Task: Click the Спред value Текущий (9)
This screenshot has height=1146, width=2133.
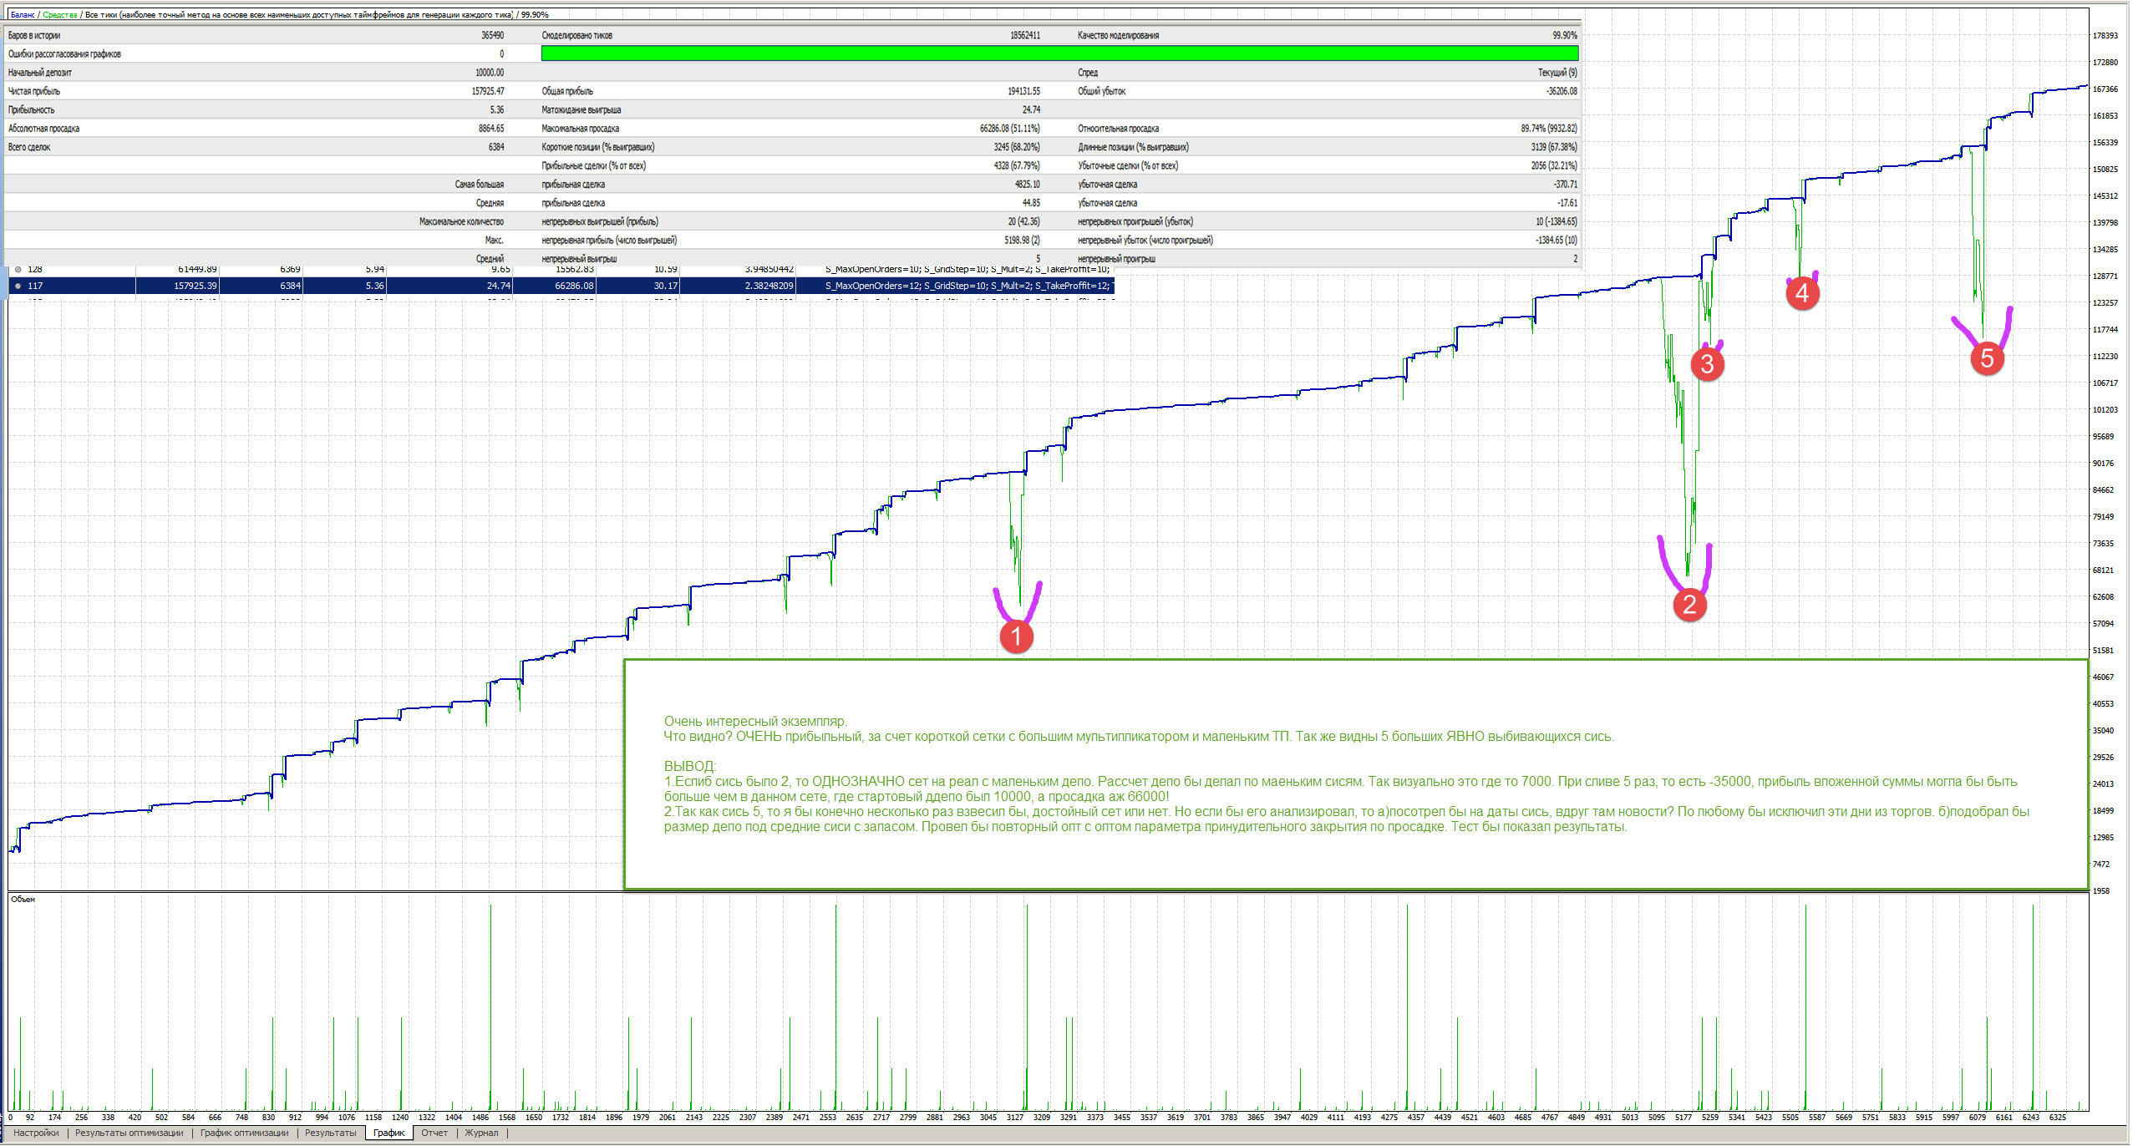Action: pyautogui.click(x=1557, y=73)
